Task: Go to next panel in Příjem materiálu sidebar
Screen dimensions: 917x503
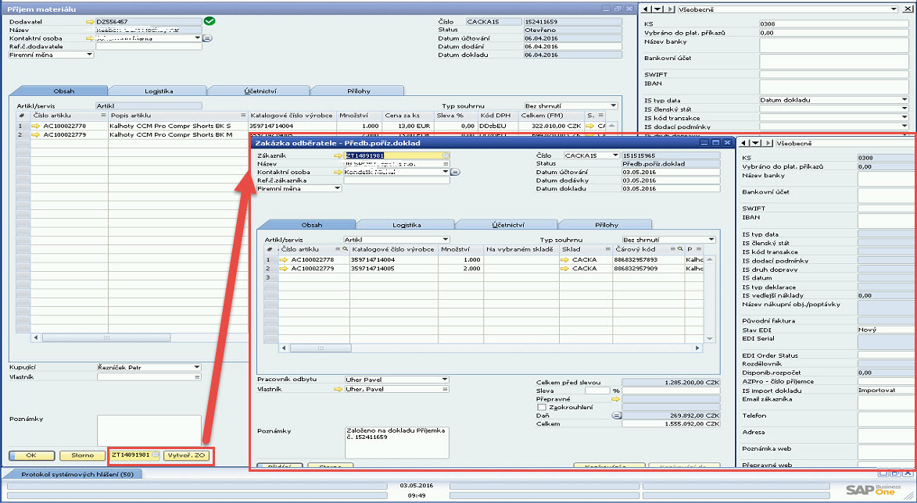Action: (670, 9)
